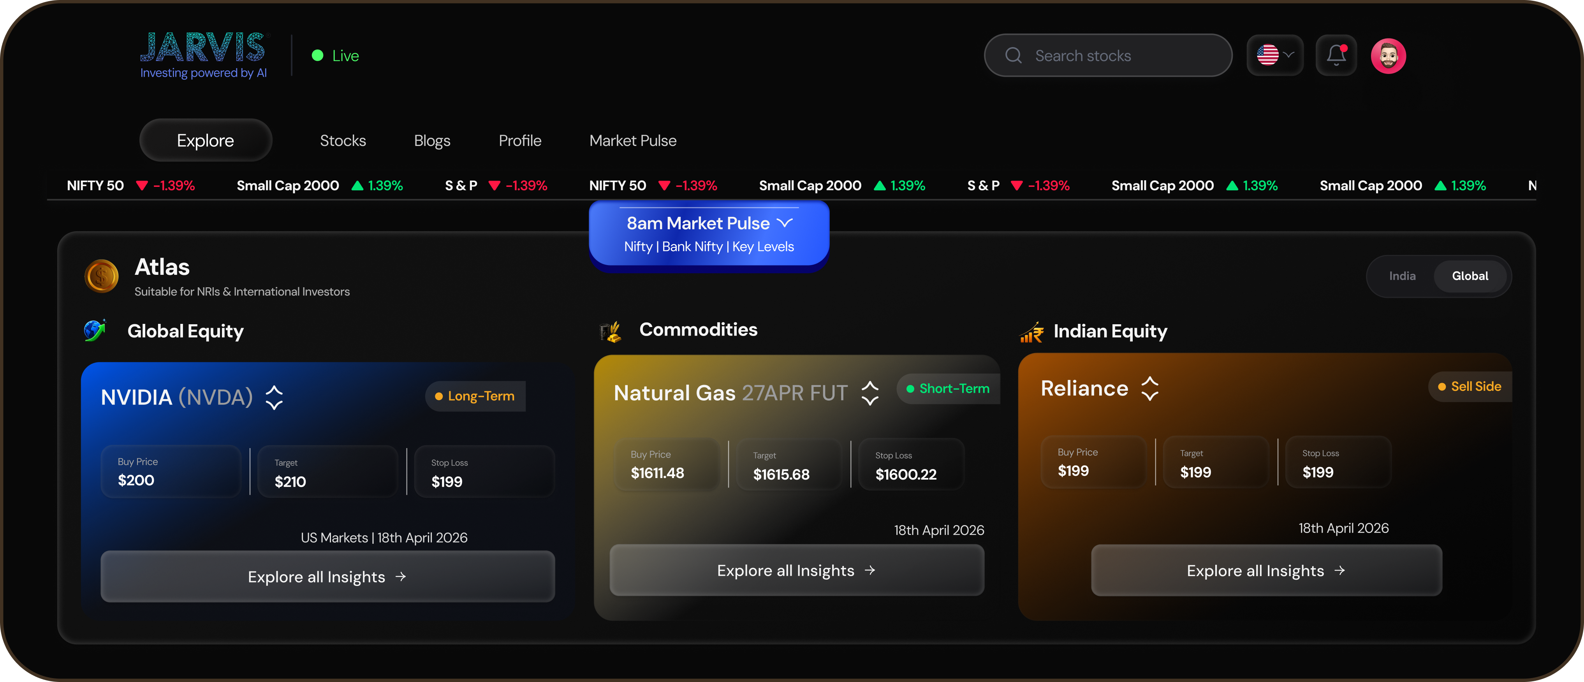The height and width of the screenshot is (682, 1584).
Task: Explore all Insights for NVIDIA
Action: (x=328, y=576)
